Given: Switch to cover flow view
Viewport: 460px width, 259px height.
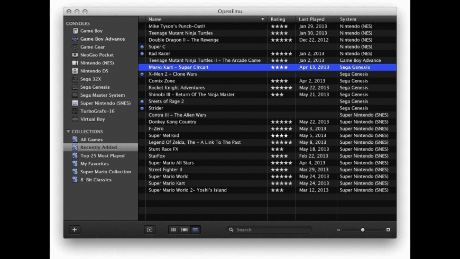Looking at the screenshot, I should click(x=185, y=230).
